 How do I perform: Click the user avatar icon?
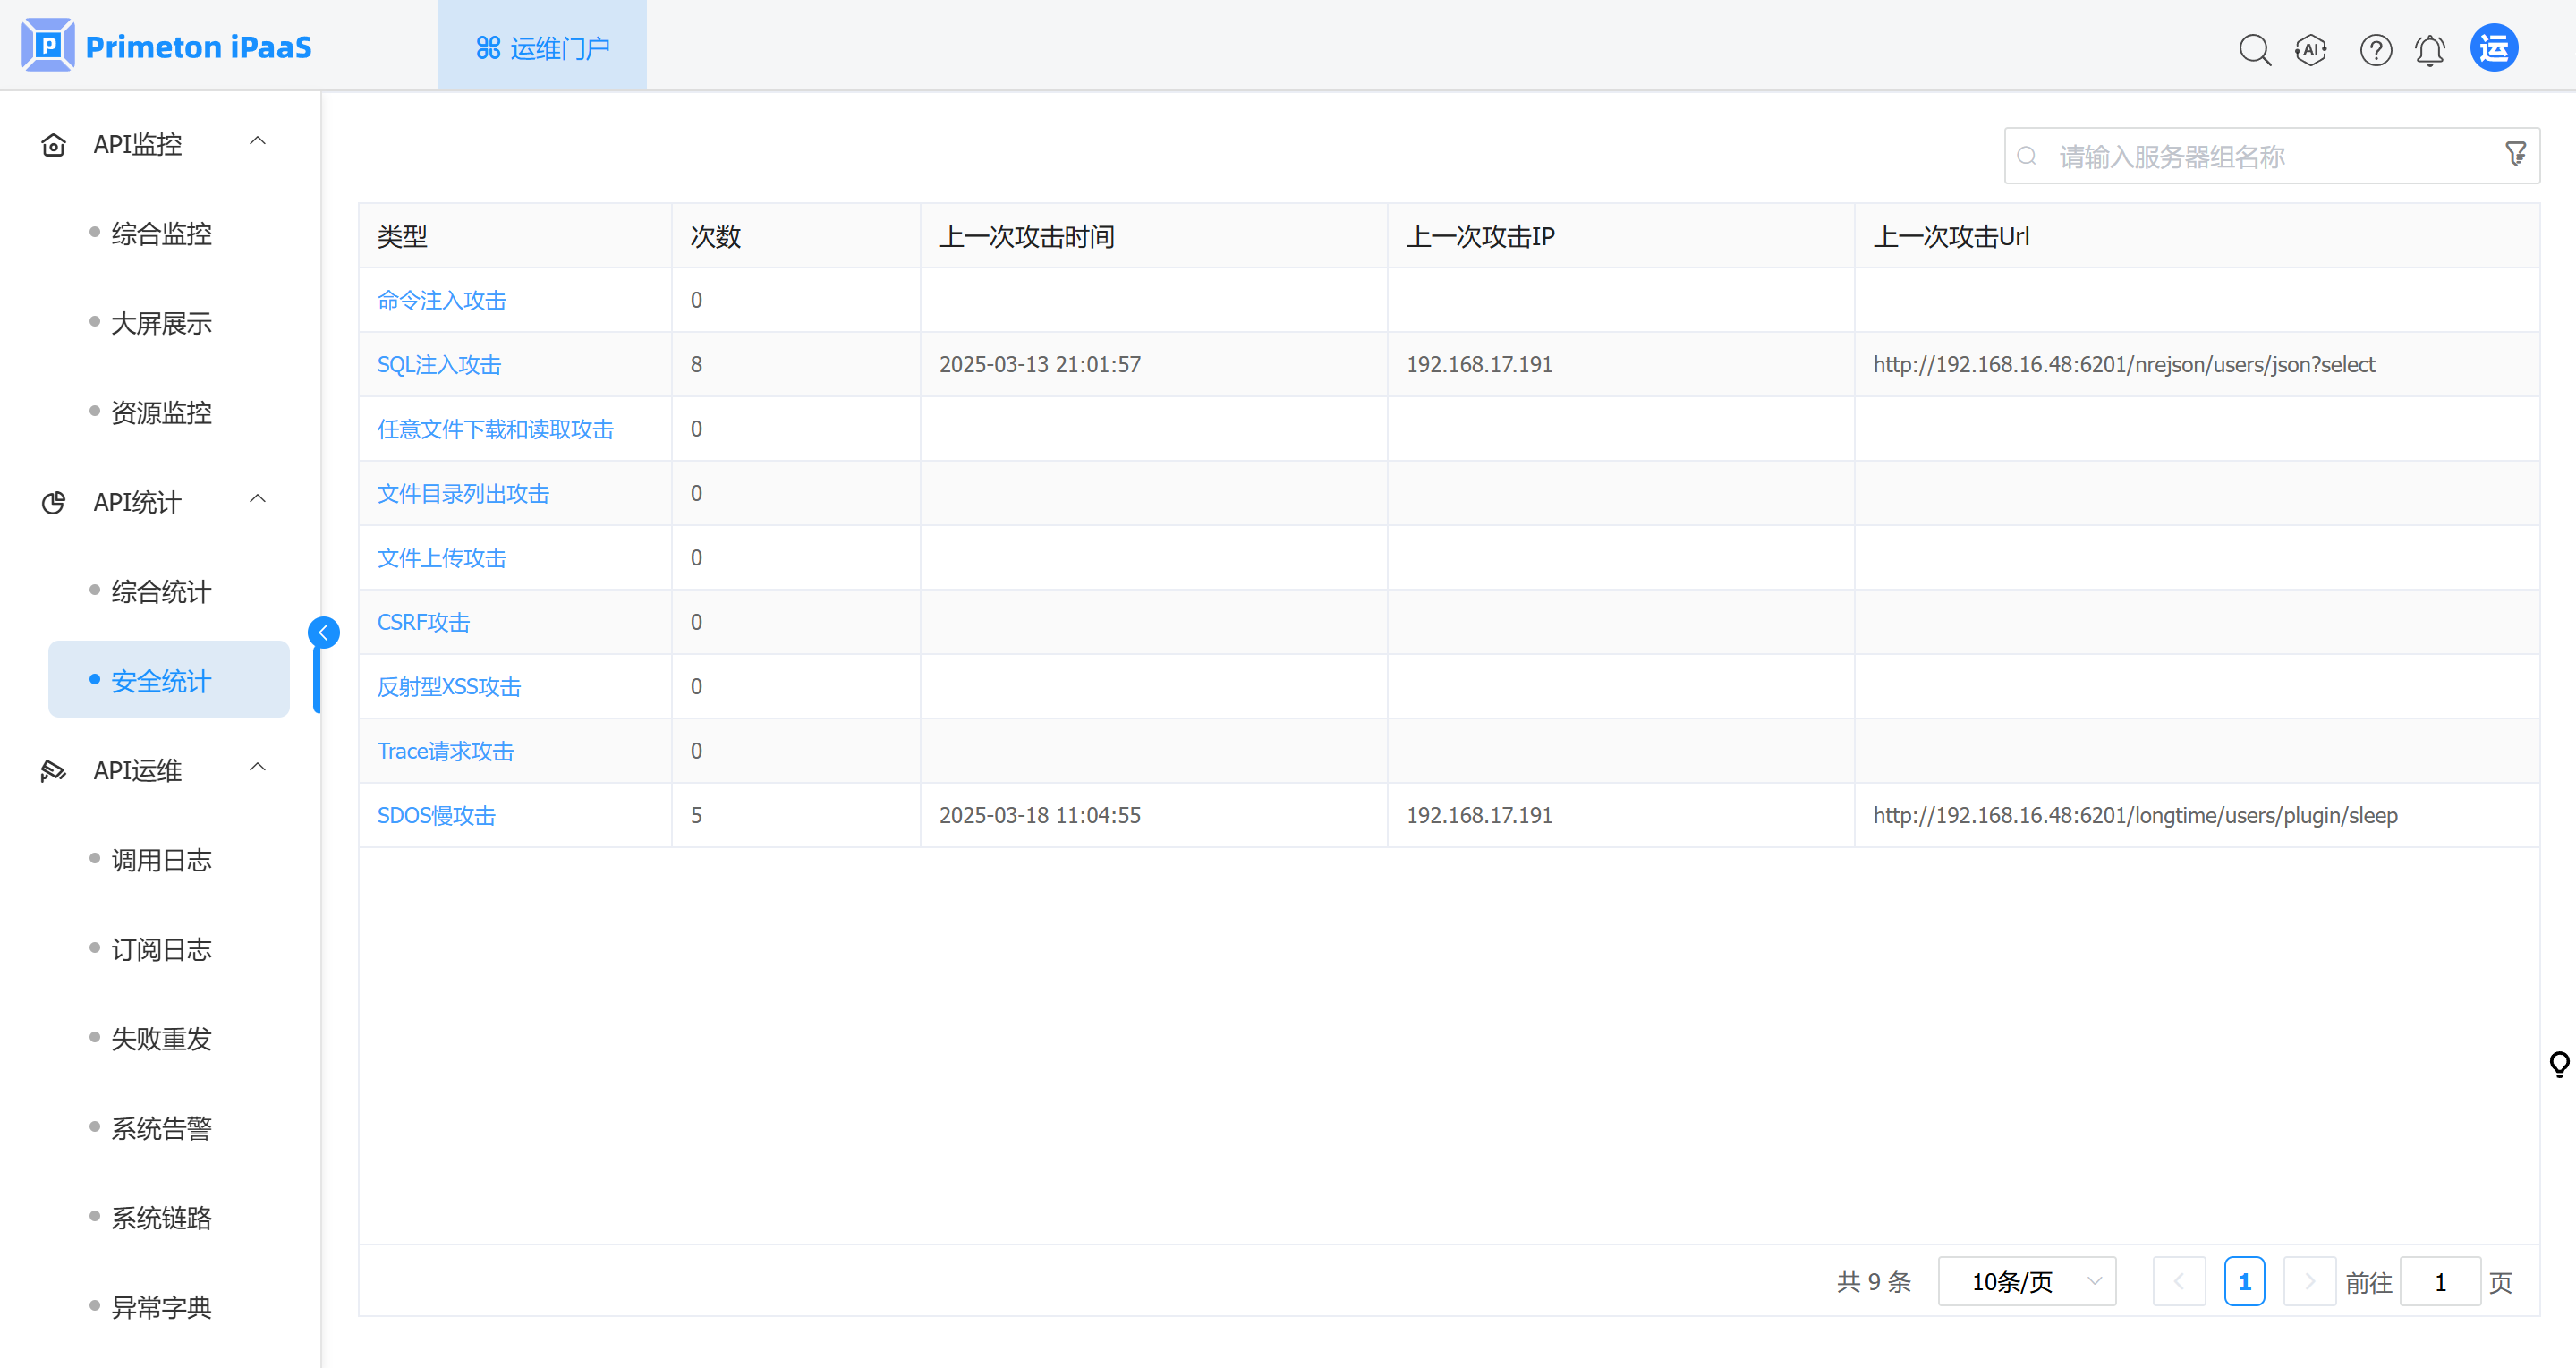tap(2493, 48)
